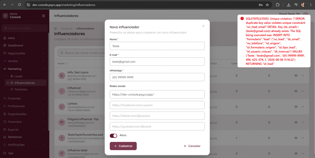Click the Dashboard icon in sidebar
Image resolution: width=315 pixels, height=158 pixels.
(5, 45)
